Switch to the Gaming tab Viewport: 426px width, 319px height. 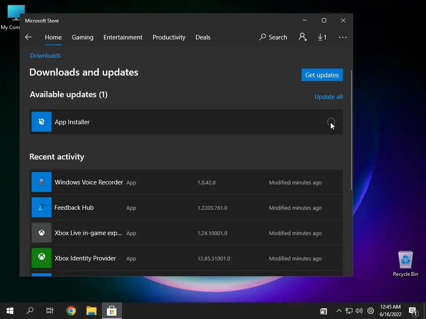coord(83,37)
